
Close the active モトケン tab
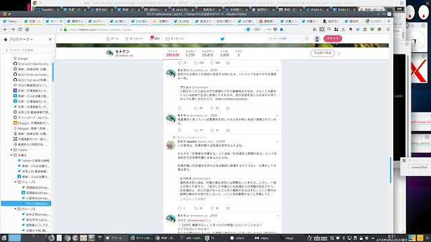coord(61,21)
